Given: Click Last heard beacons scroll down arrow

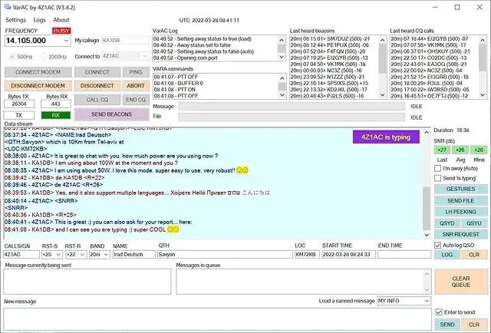Looking at the screenshot, I should (382, 95).
